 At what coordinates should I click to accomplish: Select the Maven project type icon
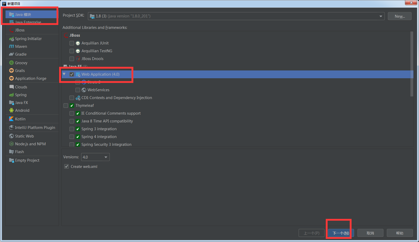(21, 46)
